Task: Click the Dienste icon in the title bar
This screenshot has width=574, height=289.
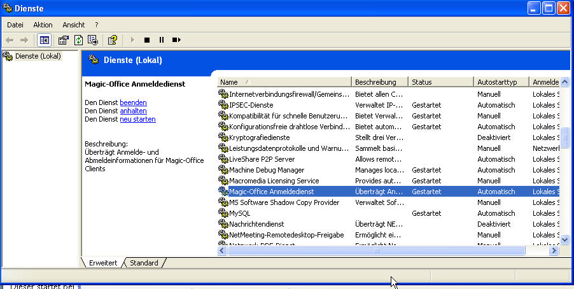Action: point(8,8)
